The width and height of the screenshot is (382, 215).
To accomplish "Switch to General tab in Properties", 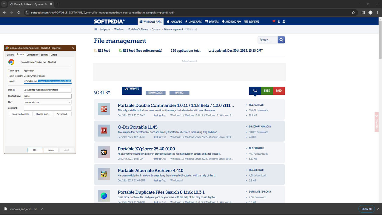I will pyautogui.click(x=10, y=55).
